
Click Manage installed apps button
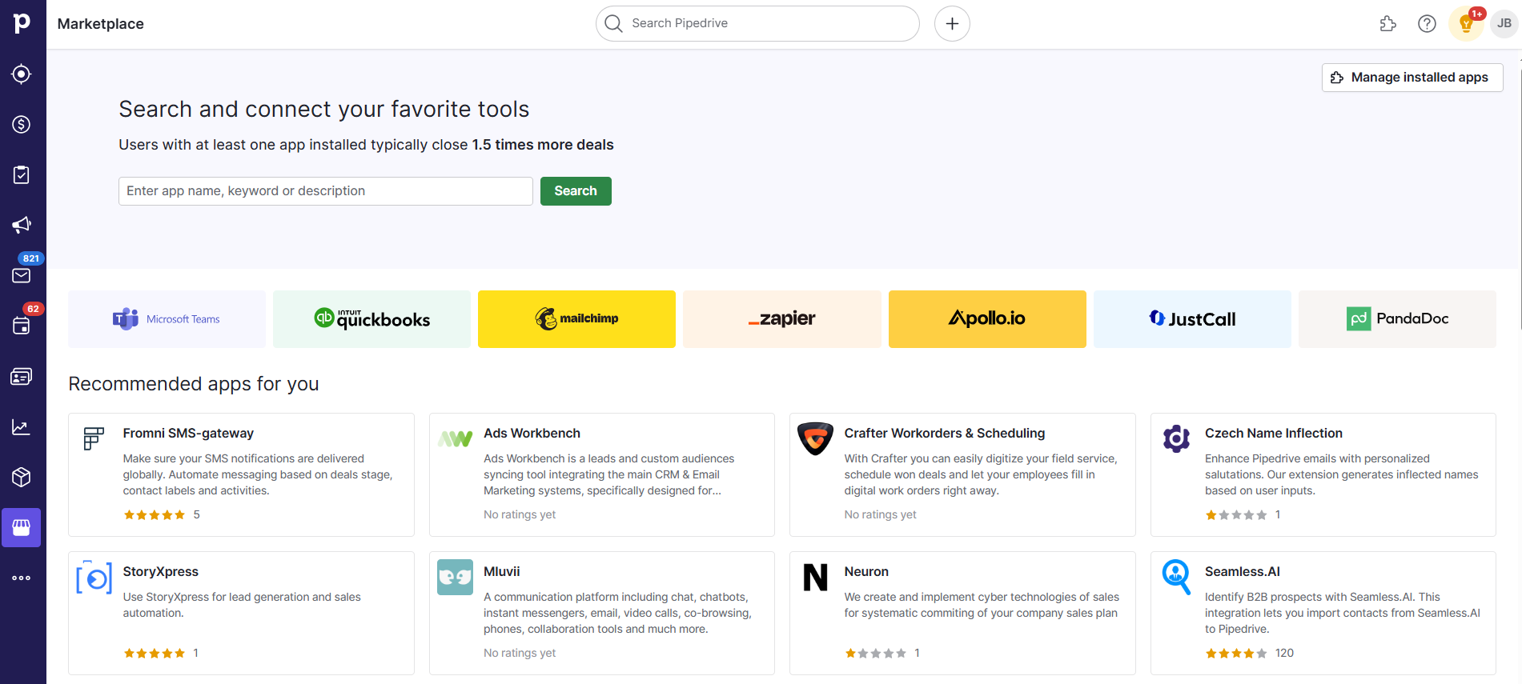point(1412,78)
